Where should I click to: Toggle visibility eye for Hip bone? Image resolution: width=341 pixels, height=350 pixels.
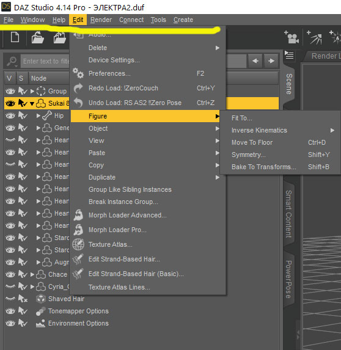(10, 115)
